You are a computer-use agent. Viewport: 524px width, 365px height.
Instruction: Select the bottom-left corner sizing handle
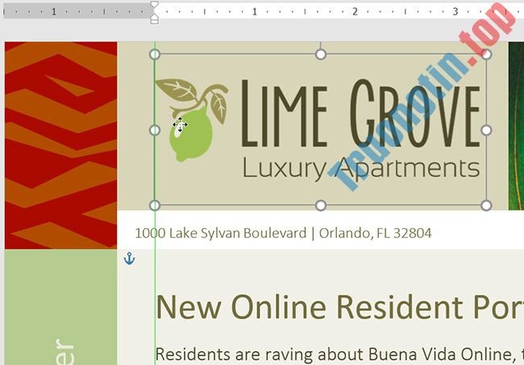click(155, 205)
